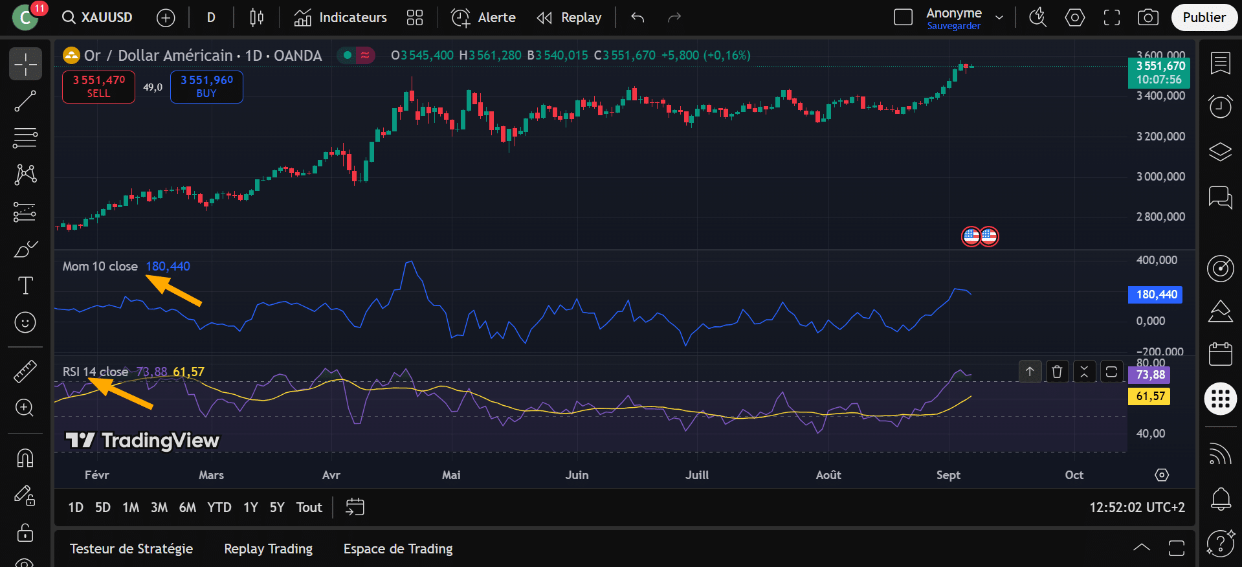Expand the bottom panel with chevron arrow

pyautogui.click(x=1142, y=548)
